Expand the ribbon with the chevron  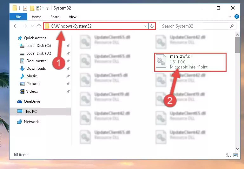(229, 16)
